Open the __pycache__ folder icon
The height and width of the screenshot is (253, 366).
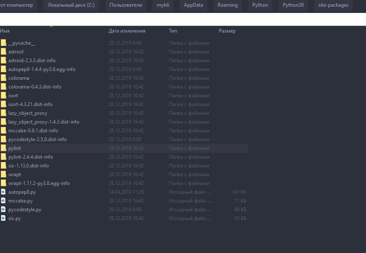[x=3, y=43]
